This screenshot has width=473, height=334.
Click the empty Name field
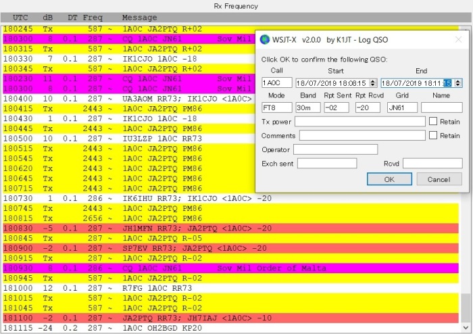click(442, 108)
